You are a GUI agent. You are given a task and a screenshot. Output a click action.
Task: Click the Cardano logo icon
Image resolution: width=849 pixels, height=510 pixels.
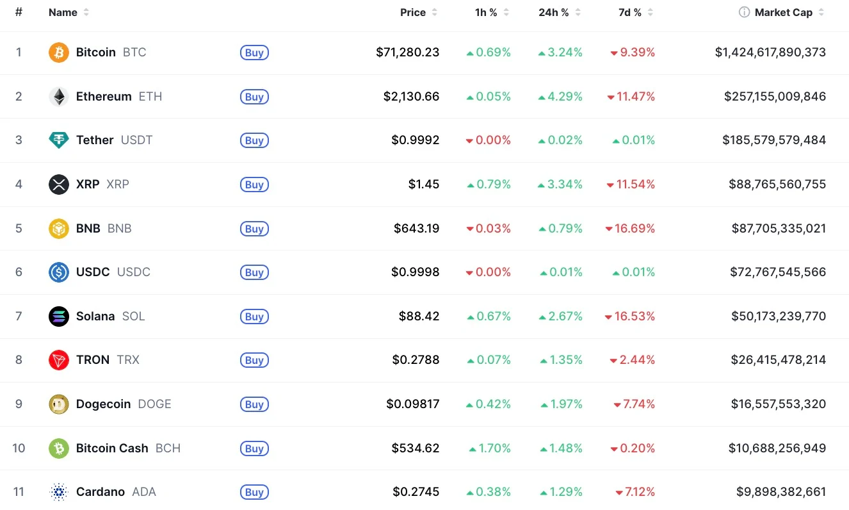pos(59,492)
